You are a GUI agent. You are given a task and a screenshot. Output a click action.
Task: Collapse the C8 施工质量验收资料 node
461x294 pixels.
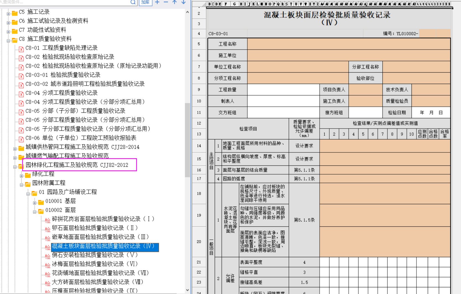coord(8,41)
